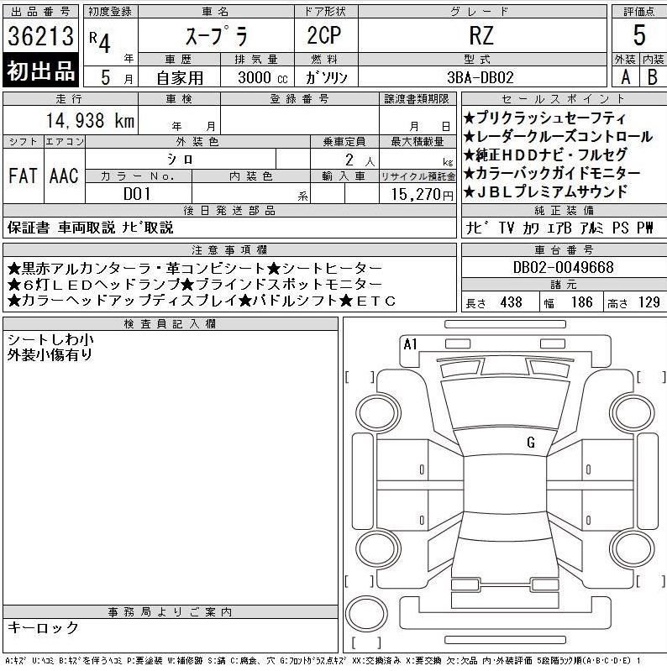Viewport: 667px width, 671px height.
Task: Select the exterior color シロ
Action: (180, 160)
